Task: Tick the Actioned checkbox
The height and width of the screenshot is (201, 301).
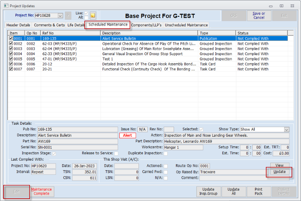Action: (166, 166)
